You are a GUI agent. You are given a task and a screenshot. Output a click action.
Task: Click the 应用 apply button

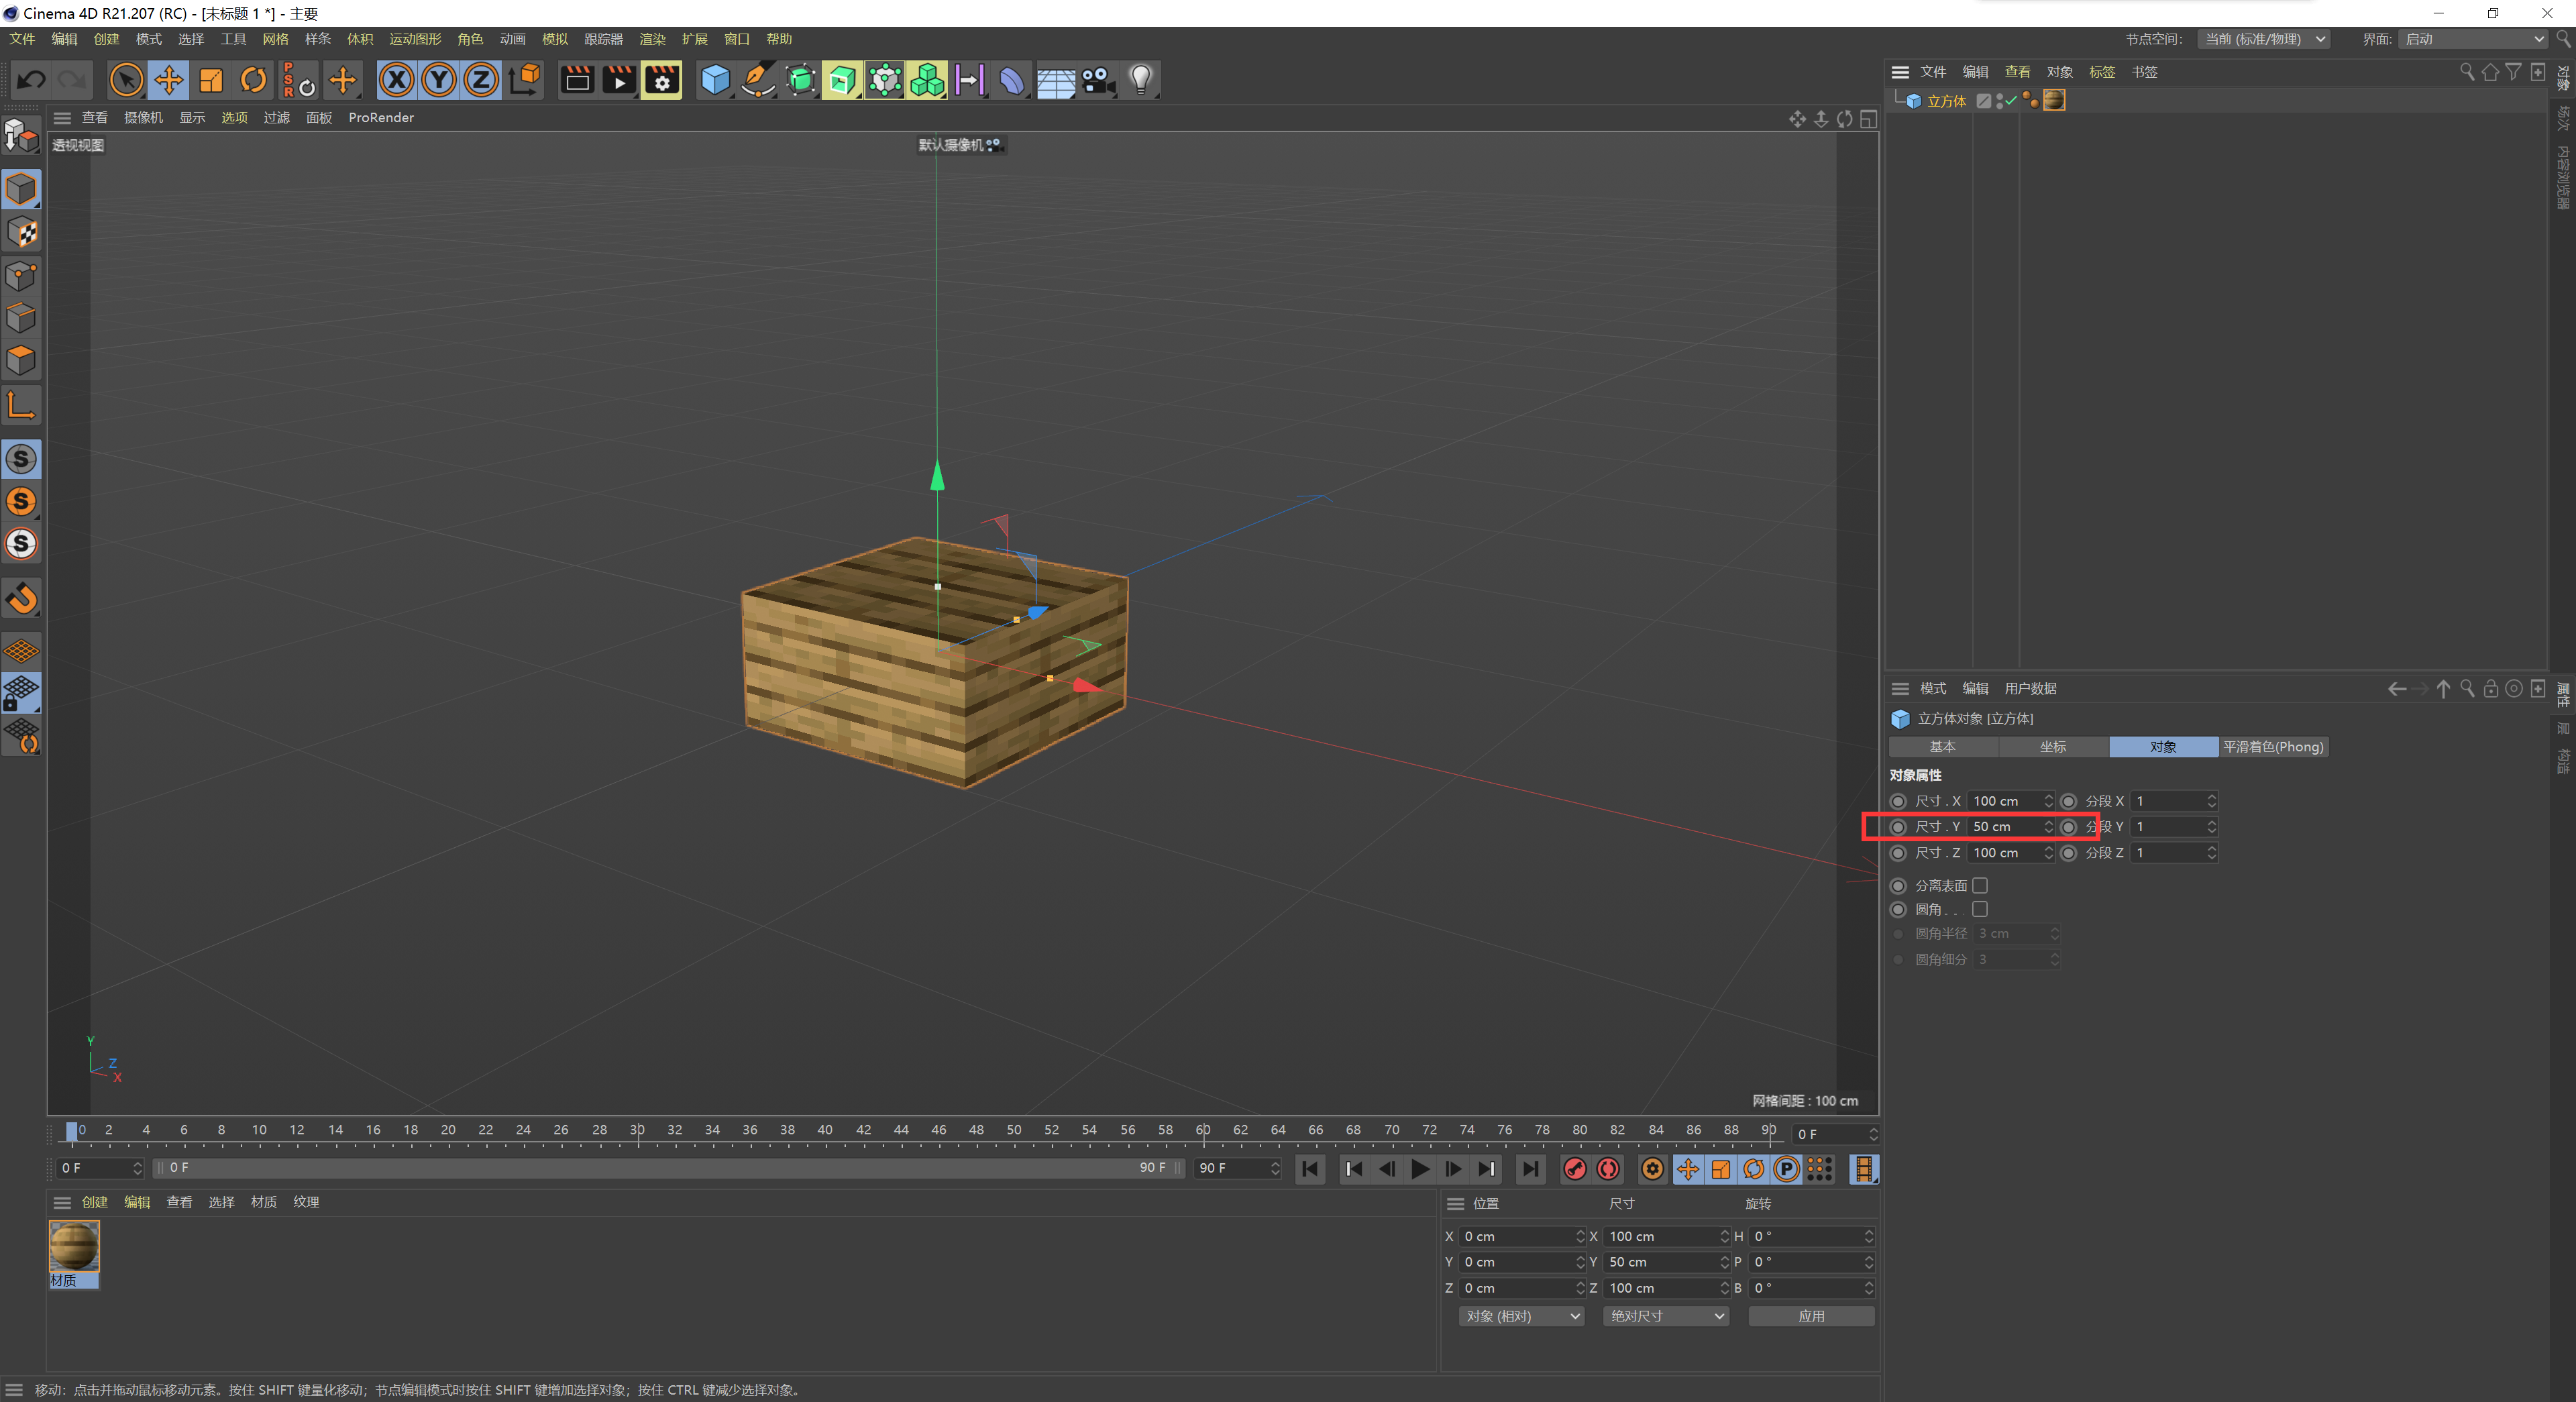click(x=1811, y=1317)
